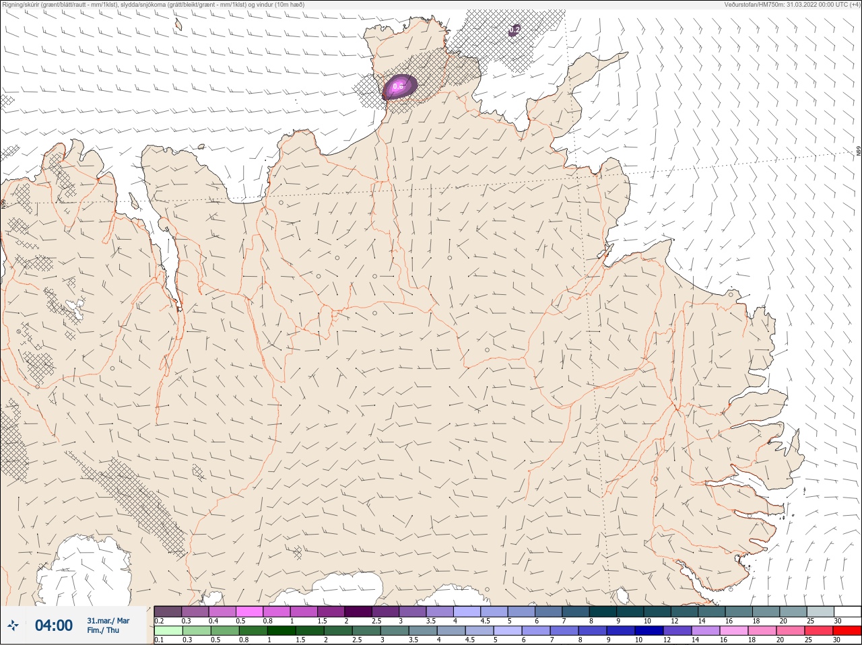Image resolution: width=862 pixels, height=645 pixels.
Task: Select upper legend lavender swatch starting at 4
Action: [x=467, y=611]
